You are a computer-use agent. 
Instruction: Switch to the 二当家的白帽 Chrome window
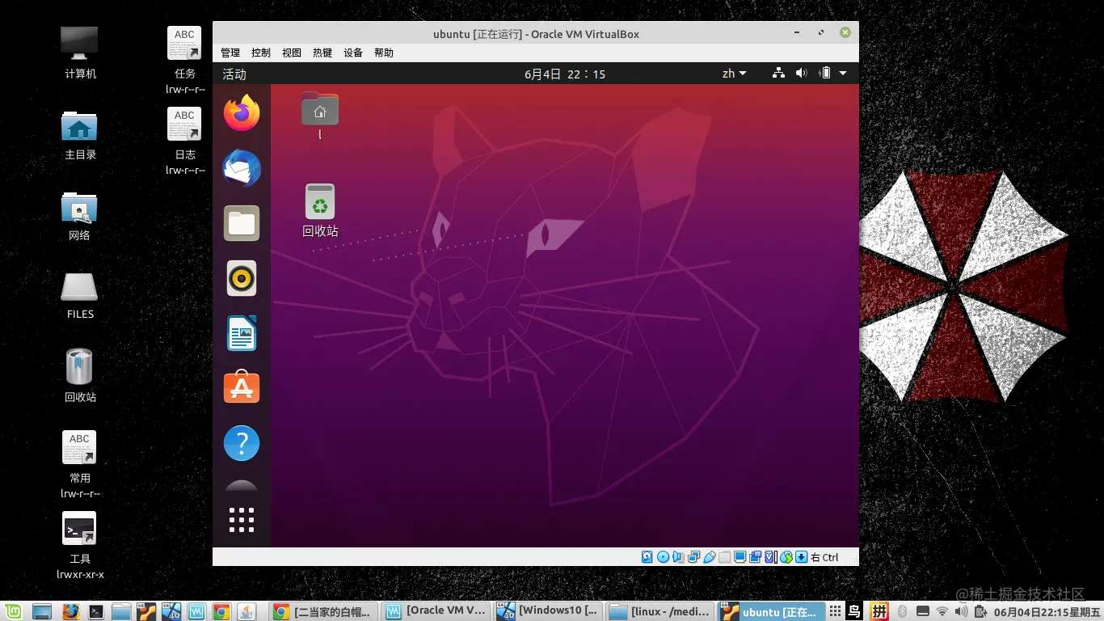[x=323, y=611]
